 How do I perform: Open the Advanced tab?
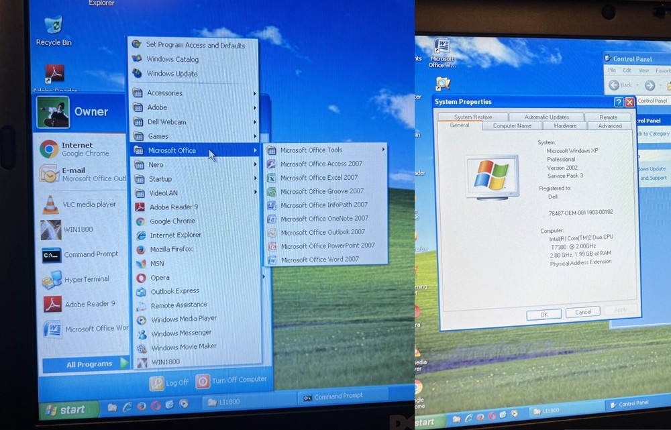tap(610, 126)
